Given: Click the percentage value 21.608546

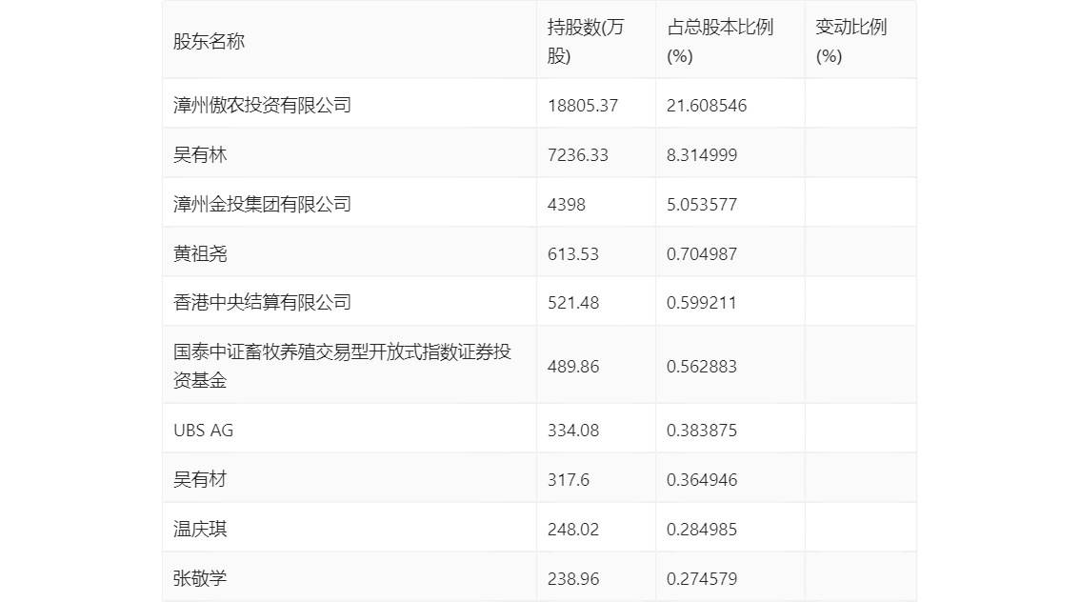Looking at the screenshot, I should (707, 106).
